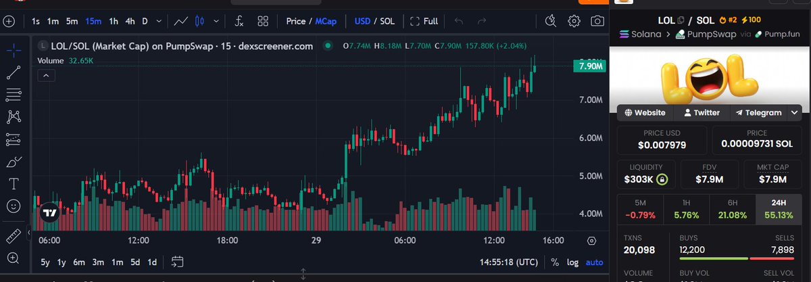Select the text annotation tool

(14, 184)
